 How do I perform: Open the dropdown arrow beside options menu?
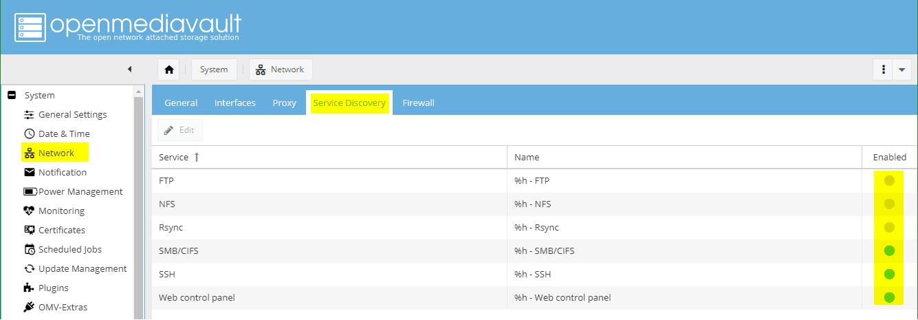[x=901, y=70]
